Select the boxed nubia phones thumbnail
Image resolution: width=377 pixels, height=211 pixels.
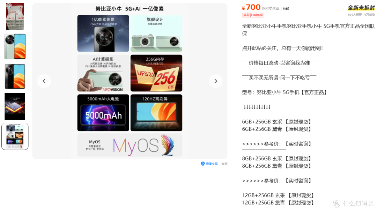click(15, 16)
